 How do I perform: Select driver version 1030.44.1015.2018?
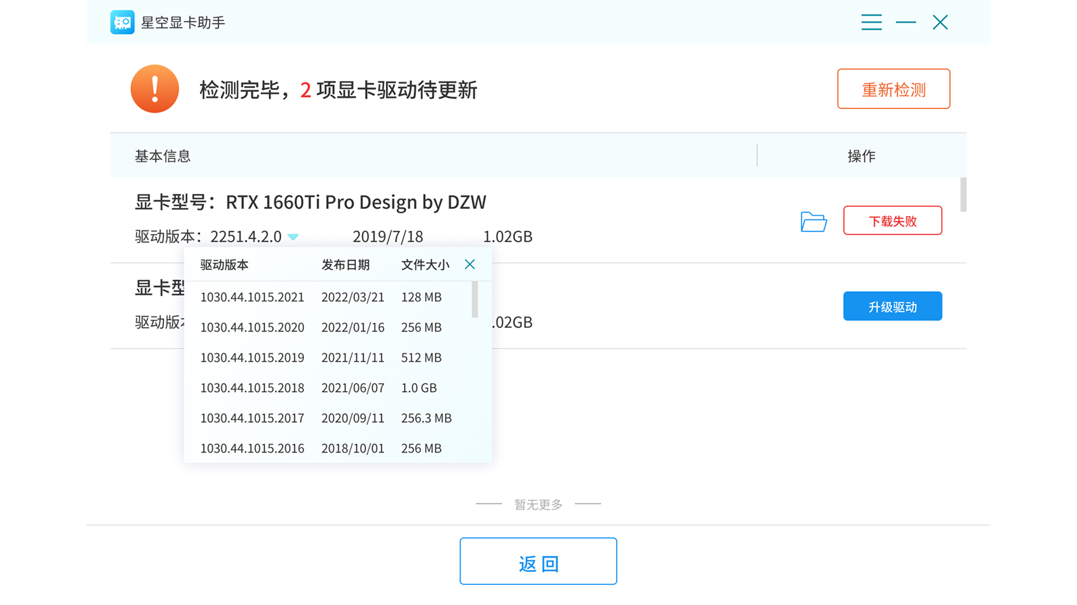coord(252,388)
